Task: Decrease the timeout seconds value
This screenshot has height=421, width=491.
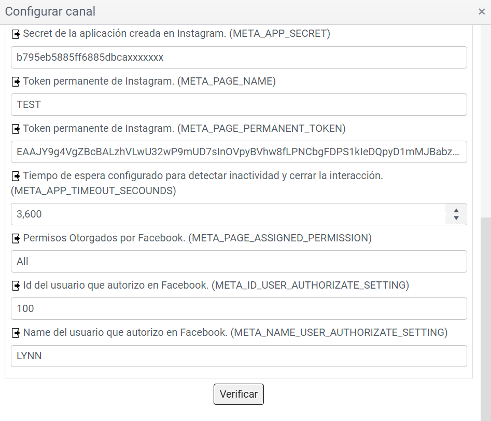Action: click(456, 218)
